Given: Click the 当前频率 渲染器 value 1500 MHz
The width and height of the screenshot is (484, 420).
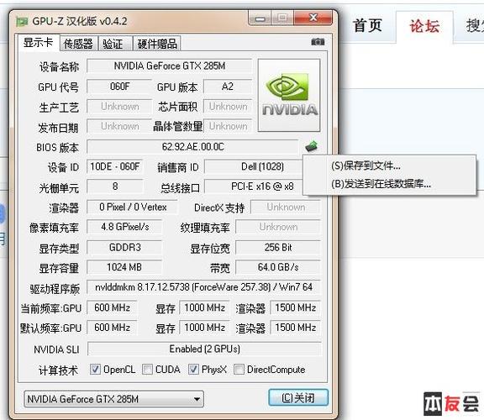Looking at the screenshot, I should 296,307.
